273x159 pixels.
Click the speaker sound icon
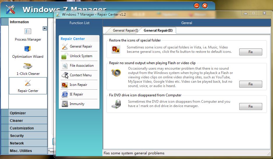point(116,72)
